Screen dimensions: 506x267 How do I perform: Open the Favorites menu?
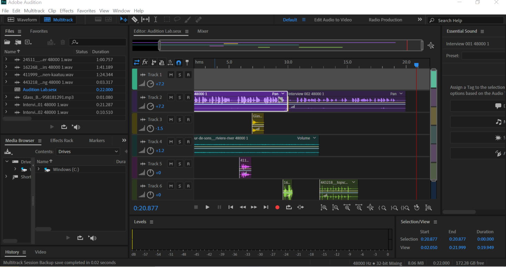[86, 11]
